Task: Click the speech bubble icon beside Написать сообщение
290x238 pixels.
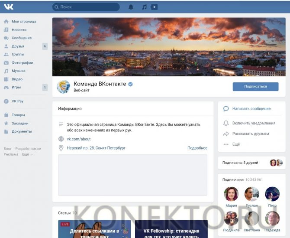Action: (x=226, y=108)
